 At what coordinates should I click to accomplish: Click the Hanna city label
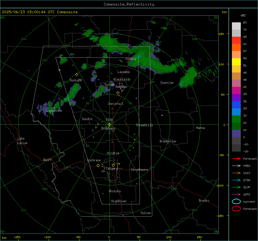coord(200,128)
